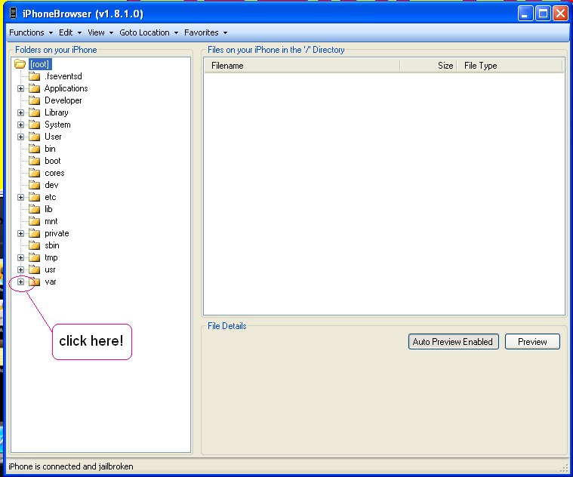Click the Applications folder icon
Screen dimensions: 573x477
[x=35, y=88]
